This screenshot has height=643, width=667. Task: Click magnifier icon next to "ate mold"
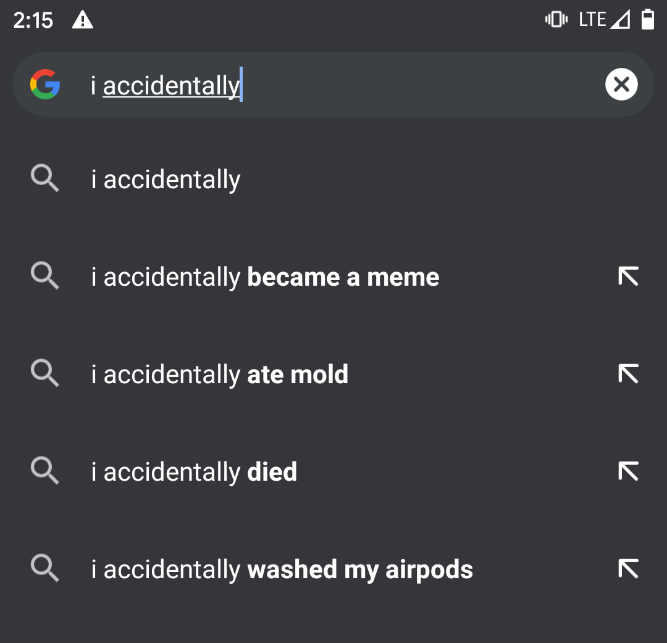44,373
